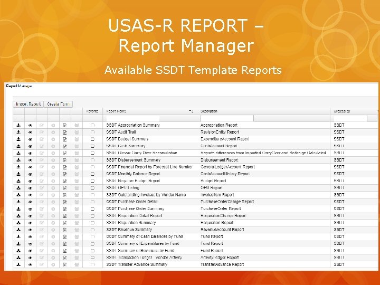Toggle favorite for SSDT Budget Summary
380x285 pixels.
[92, 139]
